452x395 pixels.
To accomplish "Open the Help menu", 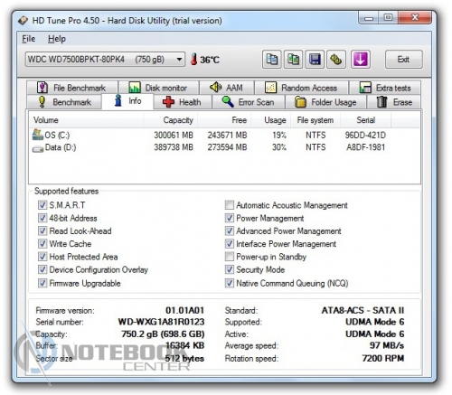I will pos(57,39).
